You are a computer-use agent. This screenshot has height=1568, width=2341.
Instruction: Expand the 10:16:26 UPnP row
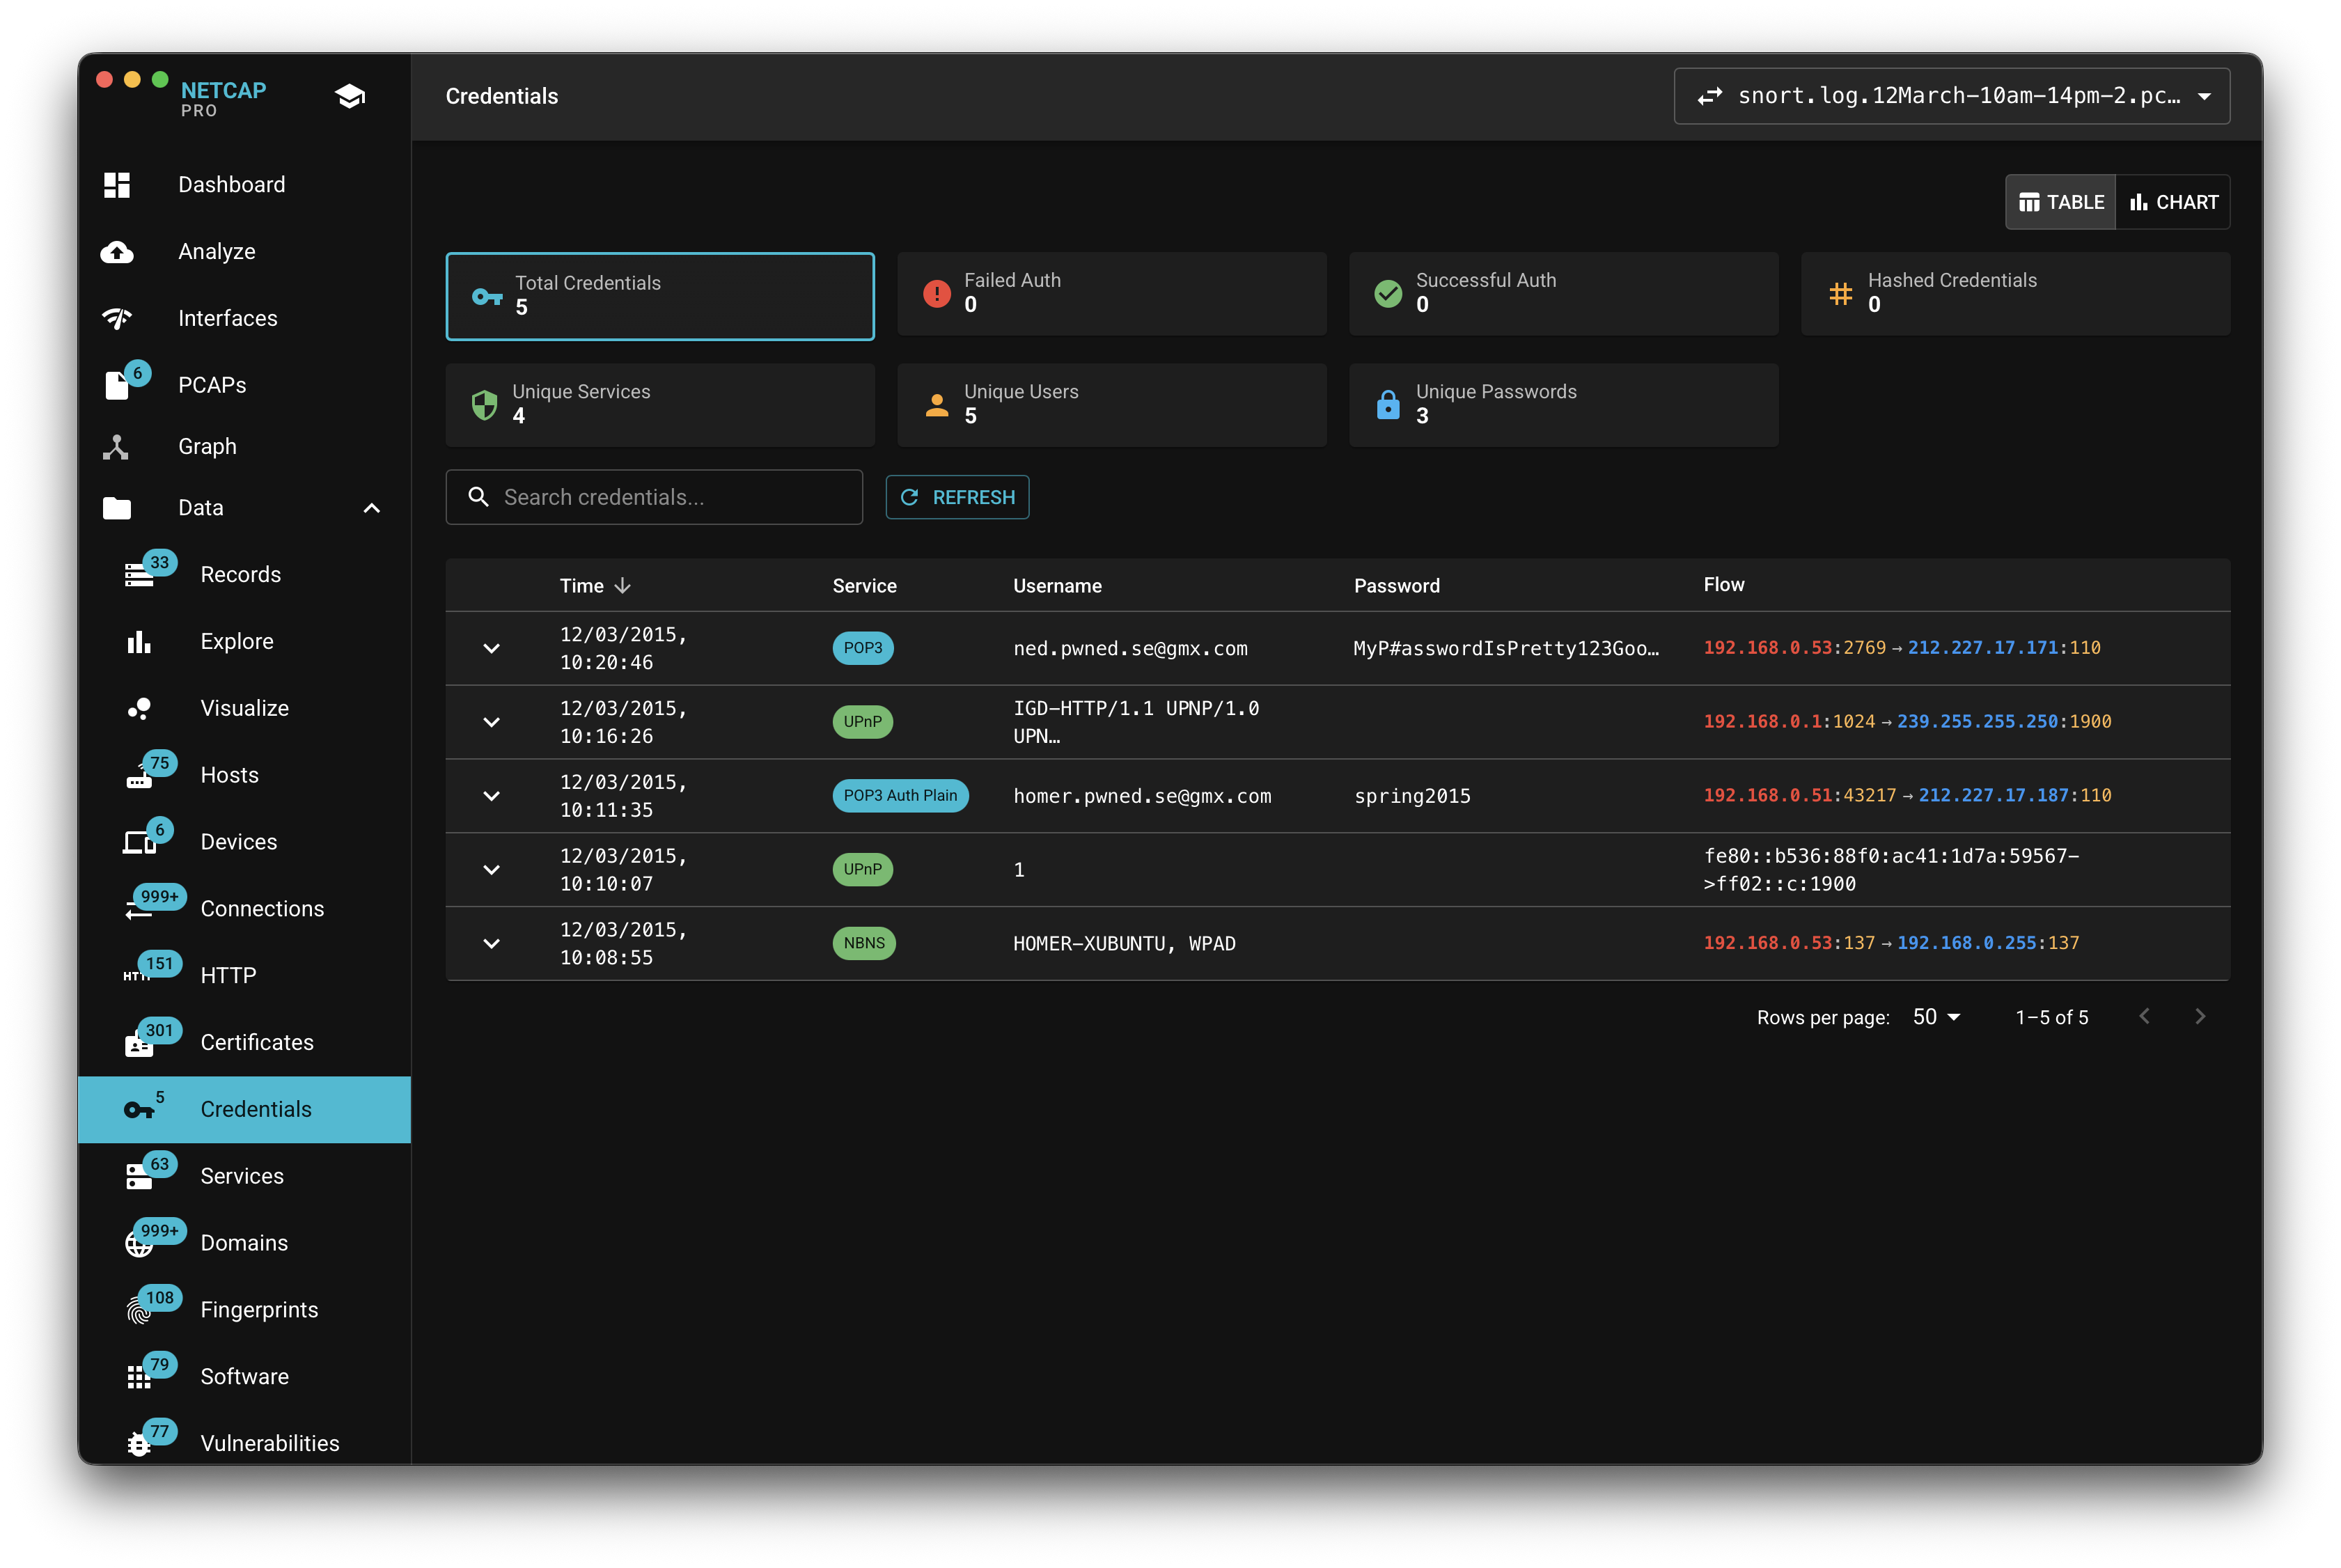point(491,722)
